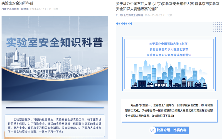Open the blue city skyline illustration
Image resolution: width=224 pixels, height=139 pixels.
(169, 75)
